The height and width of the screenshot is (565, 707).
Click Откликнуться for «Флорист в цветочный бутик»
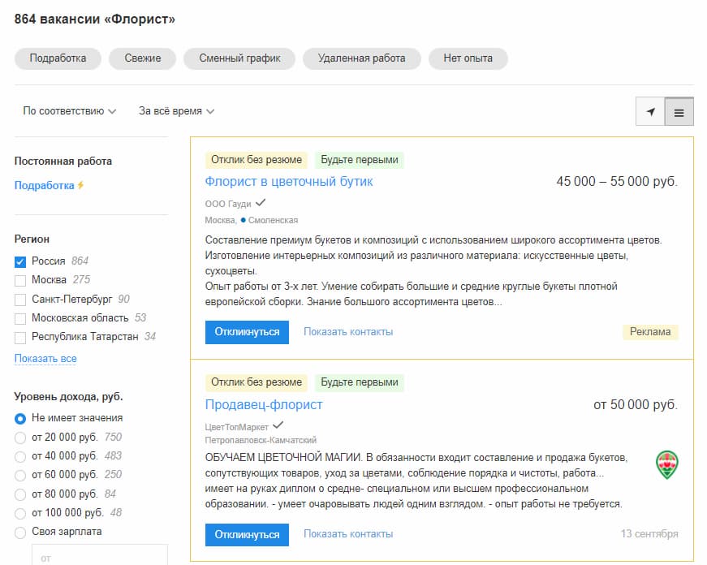247,332
